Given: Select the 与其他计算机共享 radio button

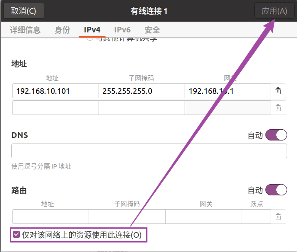Looking at the screenshot, I should pos(90,39).
